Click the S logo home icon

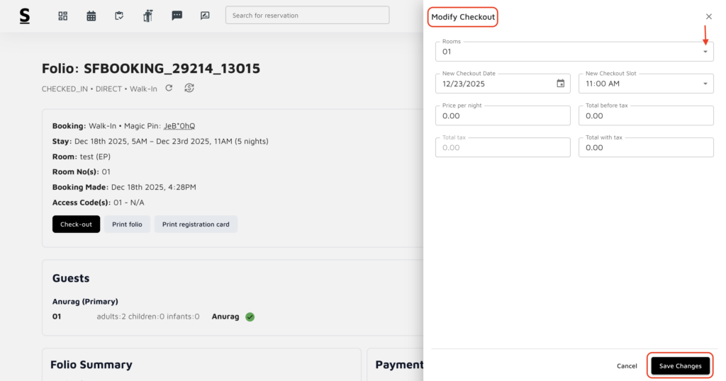(25, 16)
